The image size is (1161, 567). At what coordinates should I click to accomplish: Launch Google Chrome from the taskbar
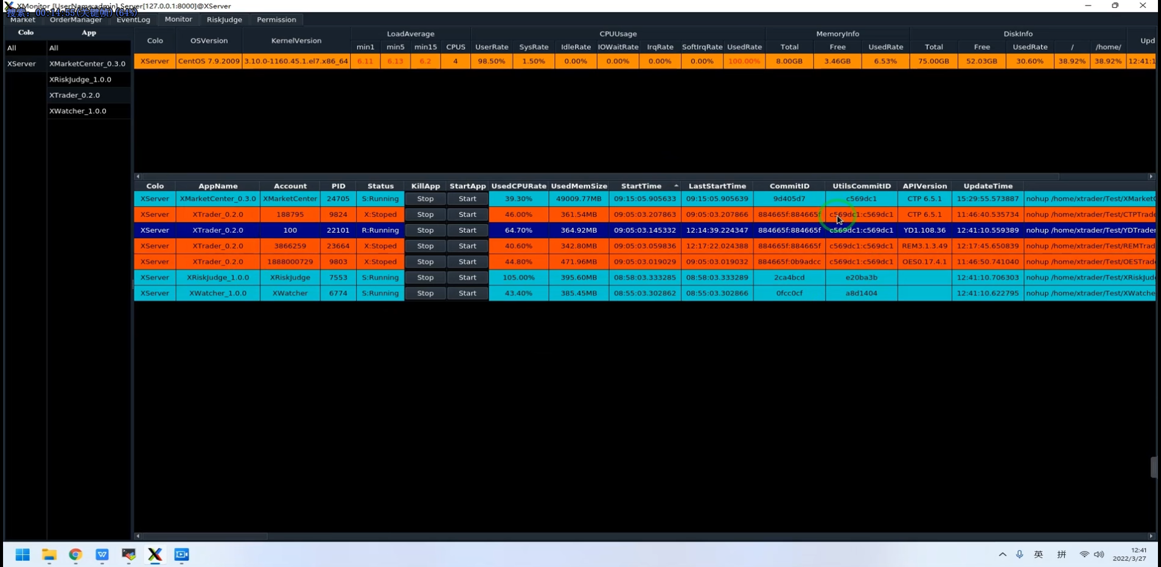pyautogui.click(x=75, y=554)
